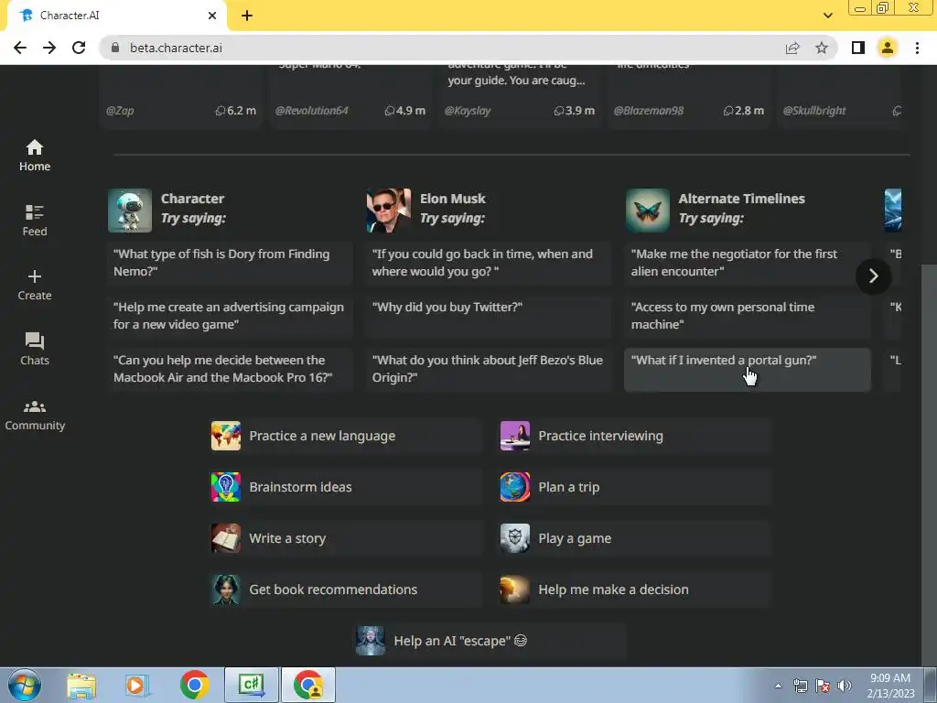The image size is (937, 703).
Task: Open Write a story
Action: [x=346, y=538]
